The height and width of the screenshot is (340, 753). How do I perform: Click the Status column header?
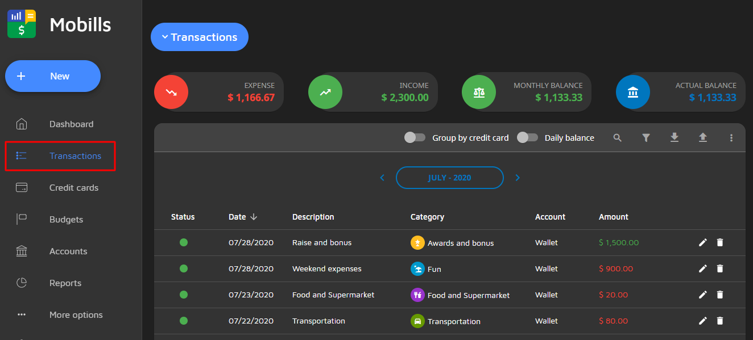[x=183, y=217]
